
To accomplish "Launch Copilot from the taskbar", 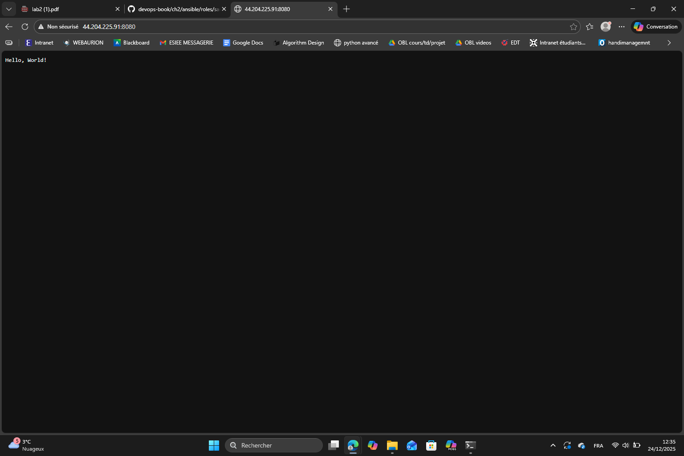I will coord(372,445).
